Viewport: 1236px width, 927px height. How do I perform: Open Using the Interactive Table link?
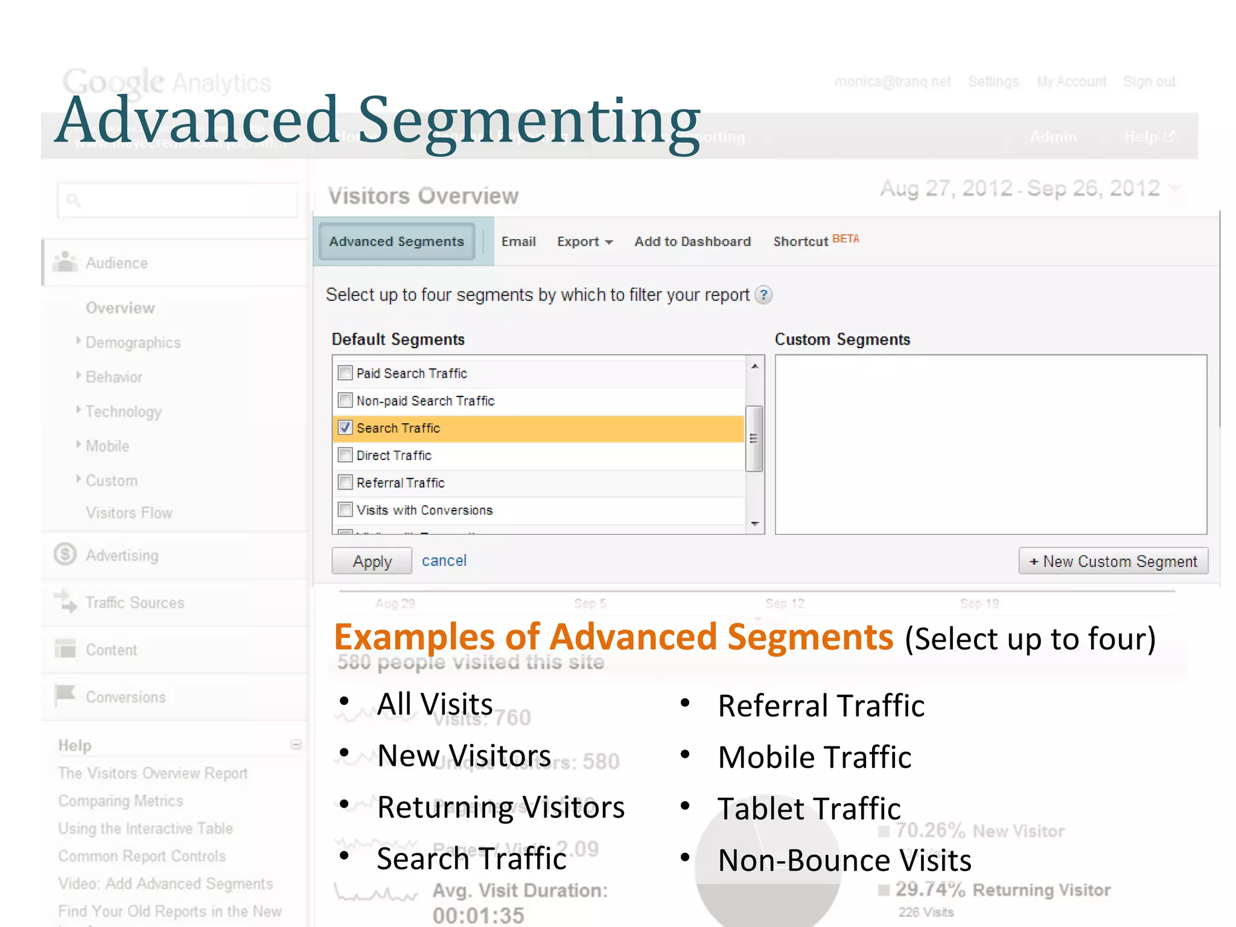point(145,829)
